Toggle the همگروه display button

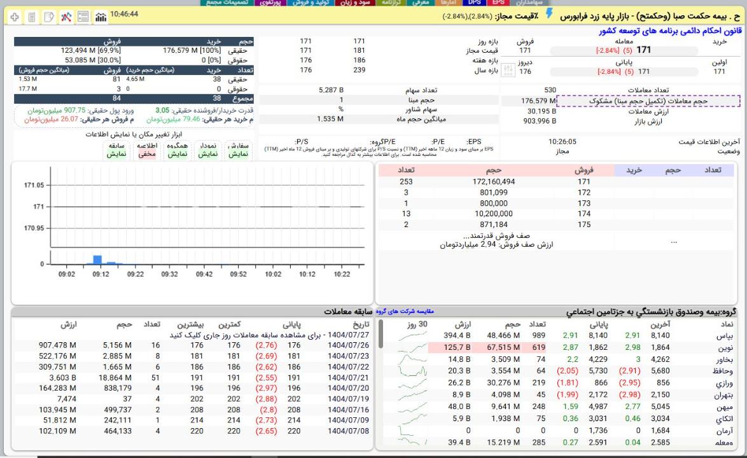click(x=178, y=149)
